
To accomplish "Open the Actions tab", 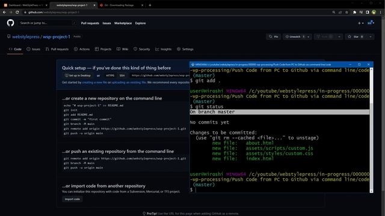I will coord(82,49).
